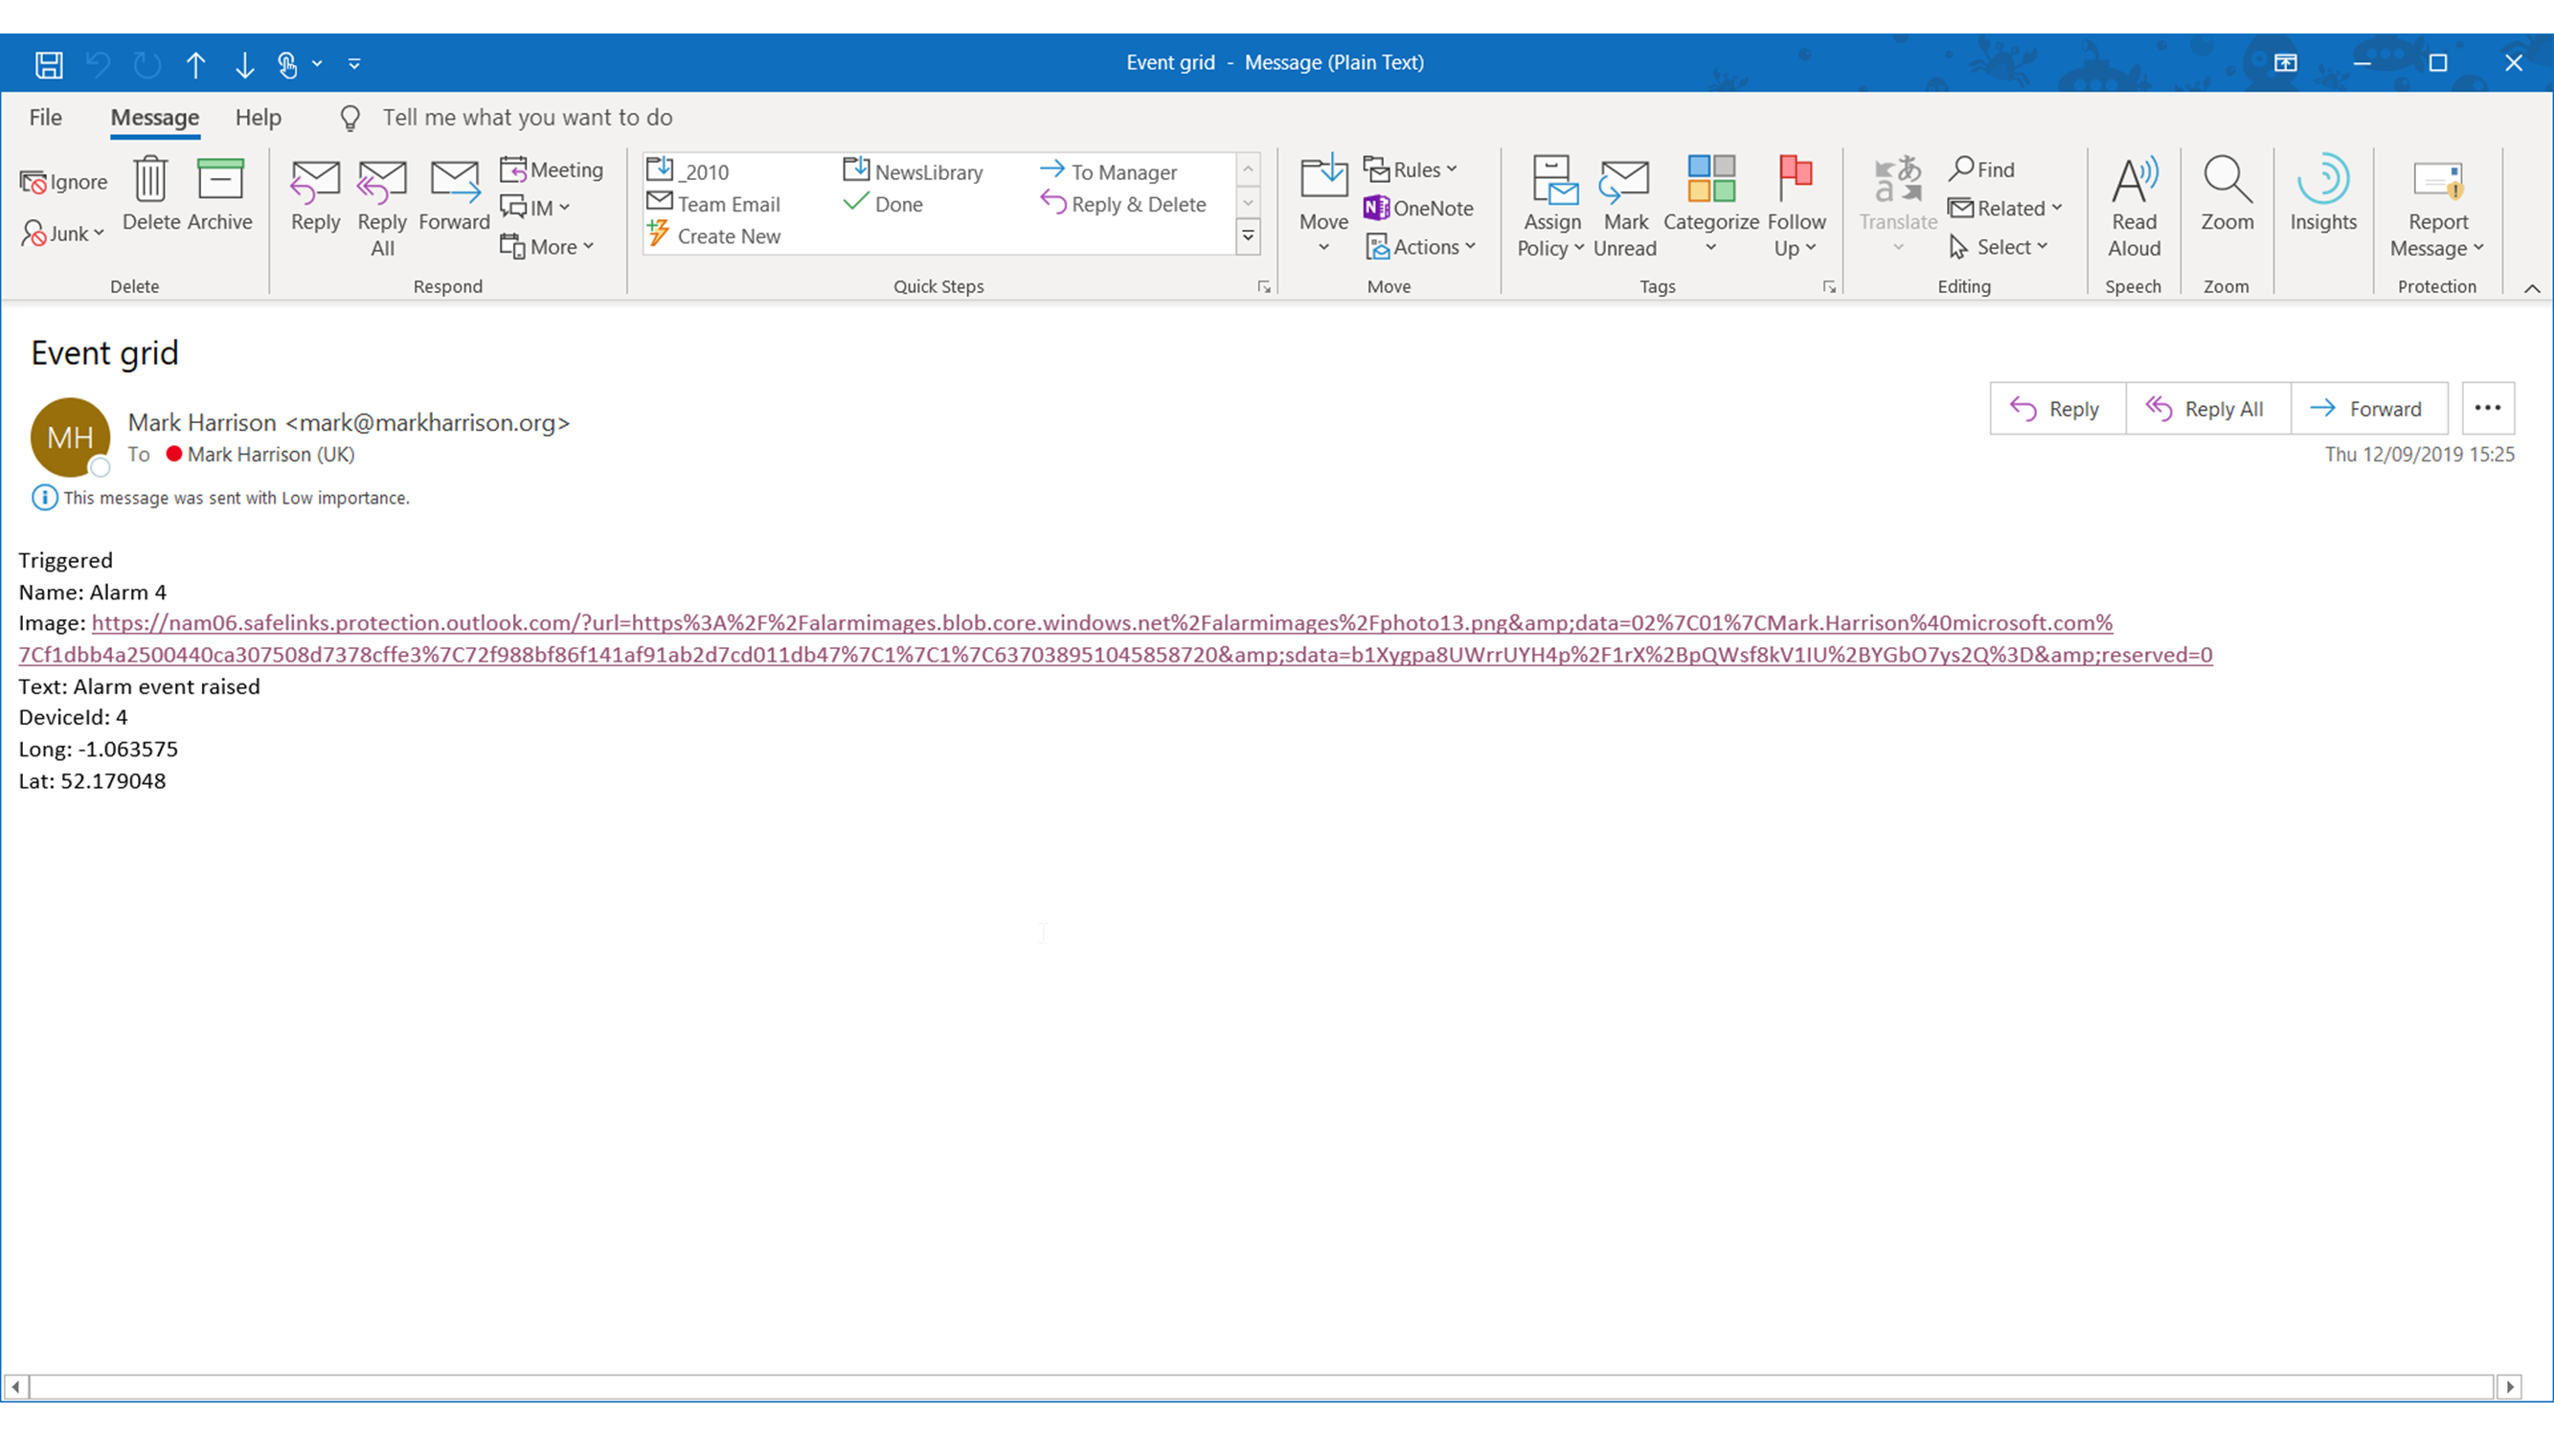The image size is (2554, 1436).
Task: Click the Delete trash can icon
Action: pos(150,180)
